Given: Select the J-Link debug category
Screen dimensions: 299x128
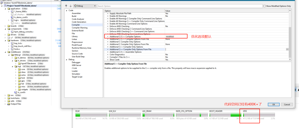Looking at the screenshot, I should 74,68.
